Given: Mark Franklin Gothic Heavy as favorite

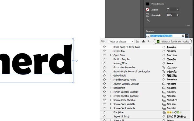Looking at the screenshot, I should (x=104, y=80).
